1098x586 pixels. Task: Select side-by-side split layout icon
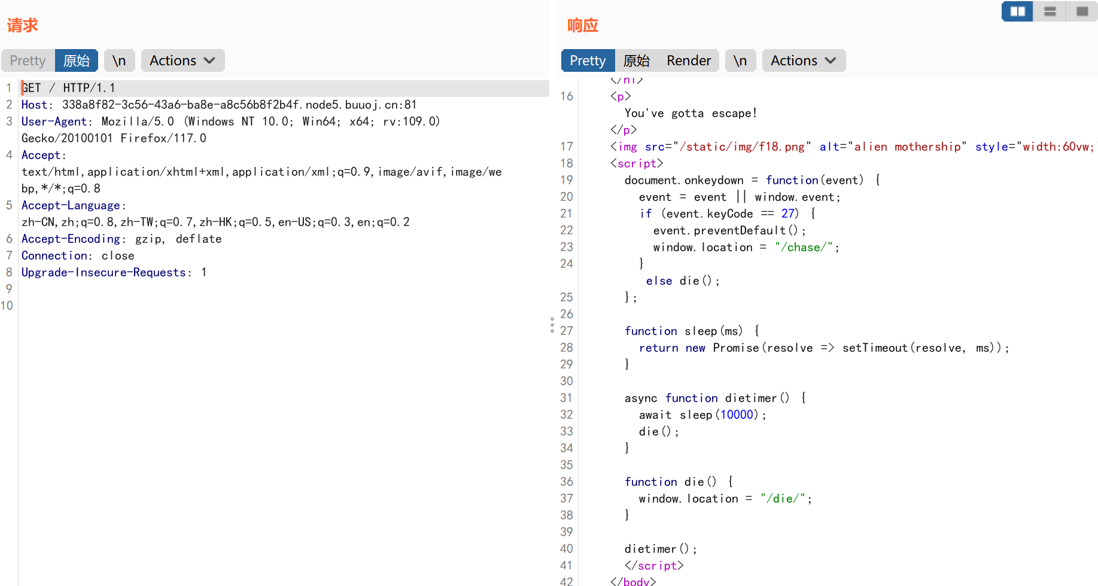(x=1017, y=11)
